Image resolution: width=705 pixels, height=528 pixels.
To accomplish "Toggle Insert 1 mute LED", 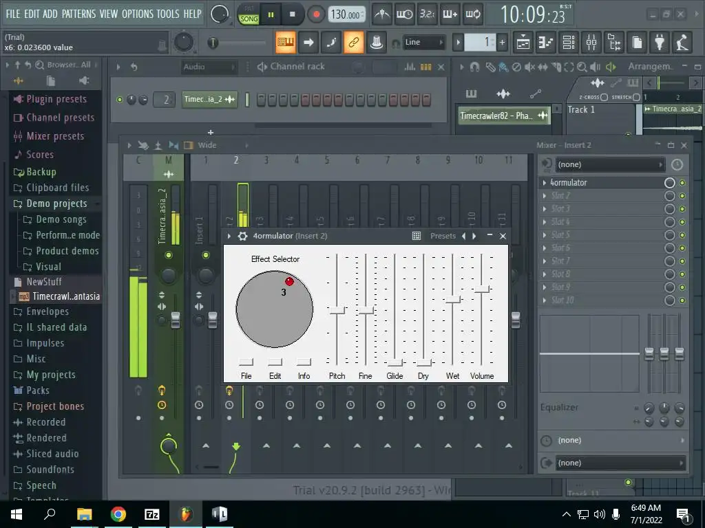I will (x=205, y=255).
